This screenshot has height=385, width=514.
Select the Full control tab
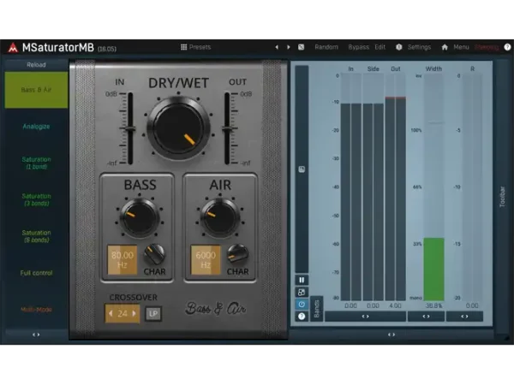(36, 273)
